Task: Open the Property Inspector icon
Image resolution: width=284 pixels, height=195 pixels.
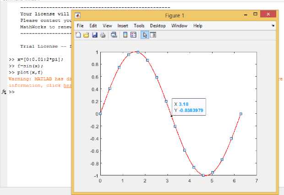Action: (153, 35)
